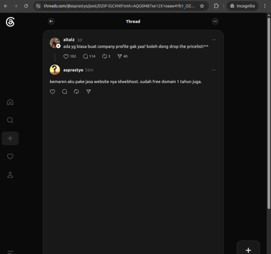Repost aitalz's post showing 3 reposts
This screenshot has width=271, height=254.
pyautogui.click(x=106, y=56)
